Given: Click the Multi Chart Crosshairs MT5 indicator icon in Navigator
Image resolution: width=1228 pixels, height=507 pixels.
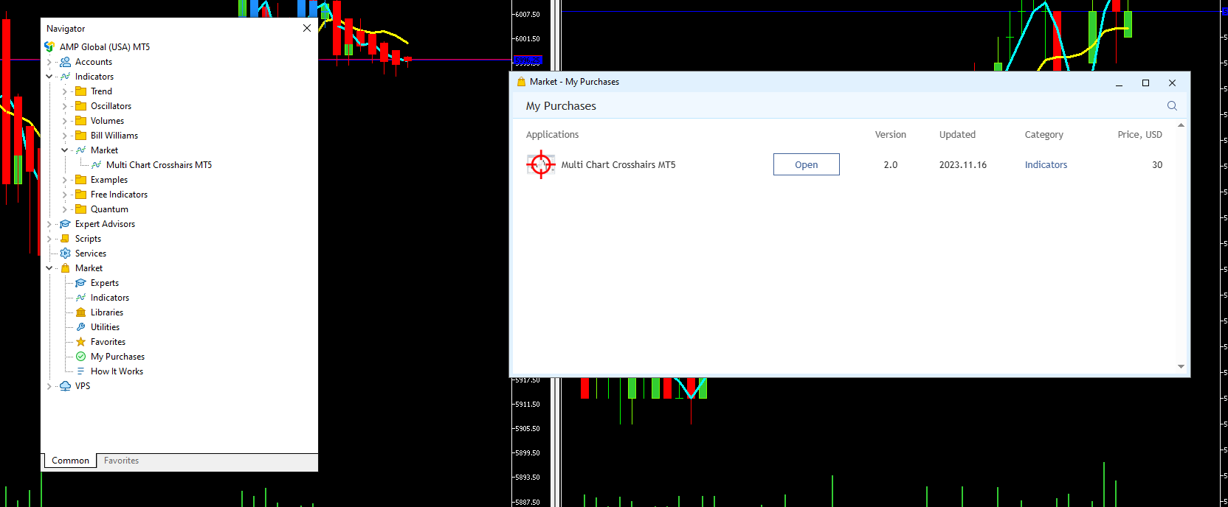Looking at the screenshot, I should point(97,165).
